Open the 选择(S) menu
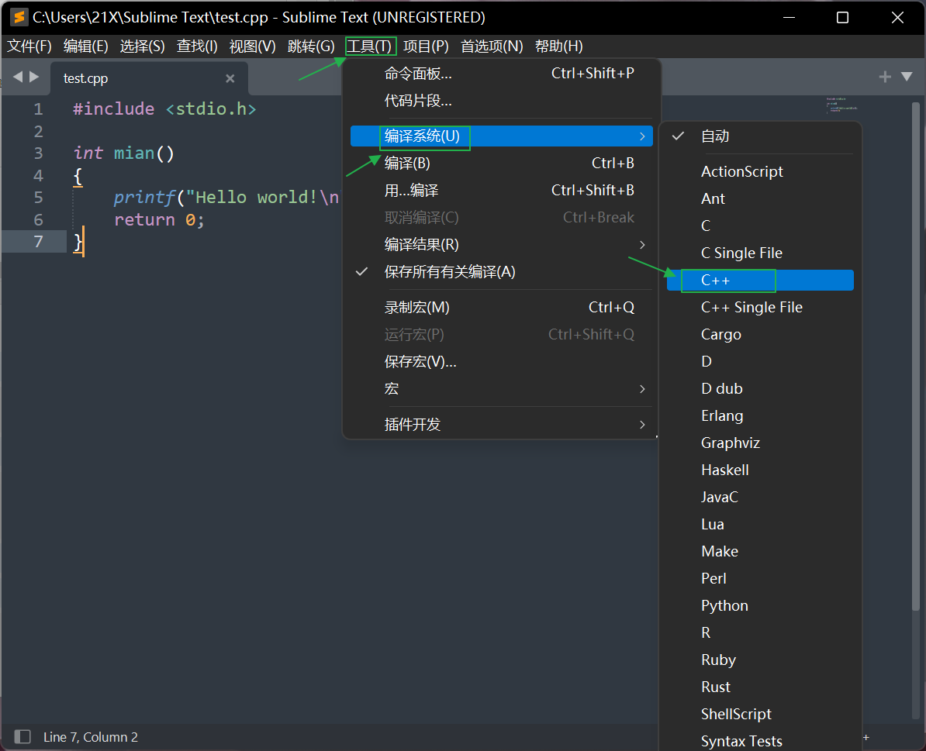Screen dimensions: 926x751 point(143,46)
